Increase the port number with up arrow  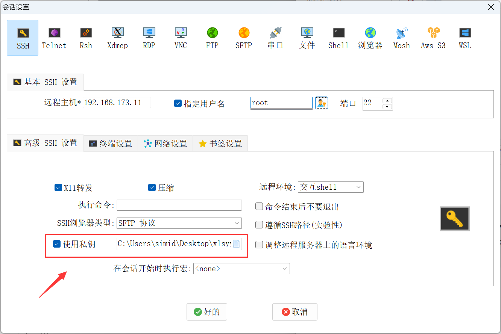[x=387, y=100]
